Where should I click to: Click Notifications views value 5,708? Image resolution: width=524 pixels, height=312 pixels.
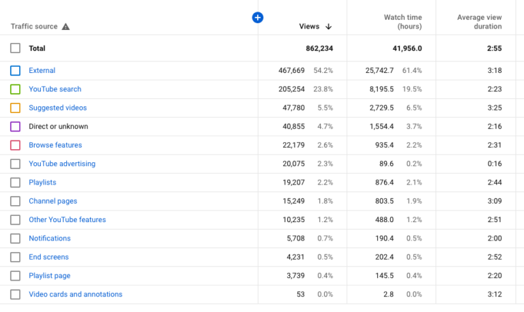click(x=295, y=238)
